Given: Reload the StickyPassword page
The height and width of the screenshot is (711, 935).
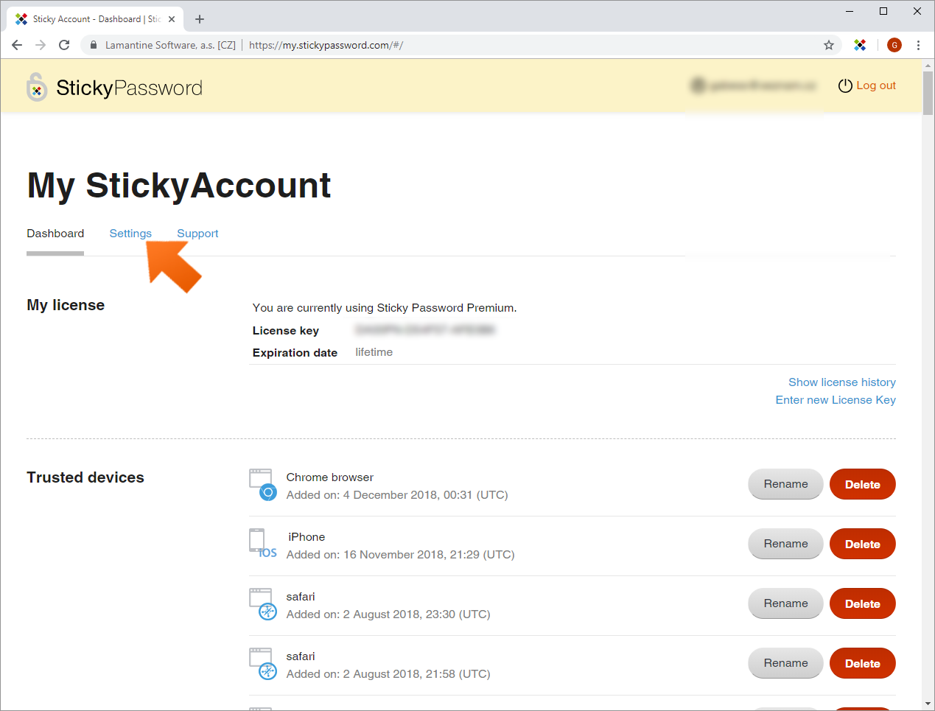Looking at the screenshot, I should tap(64, 45).
